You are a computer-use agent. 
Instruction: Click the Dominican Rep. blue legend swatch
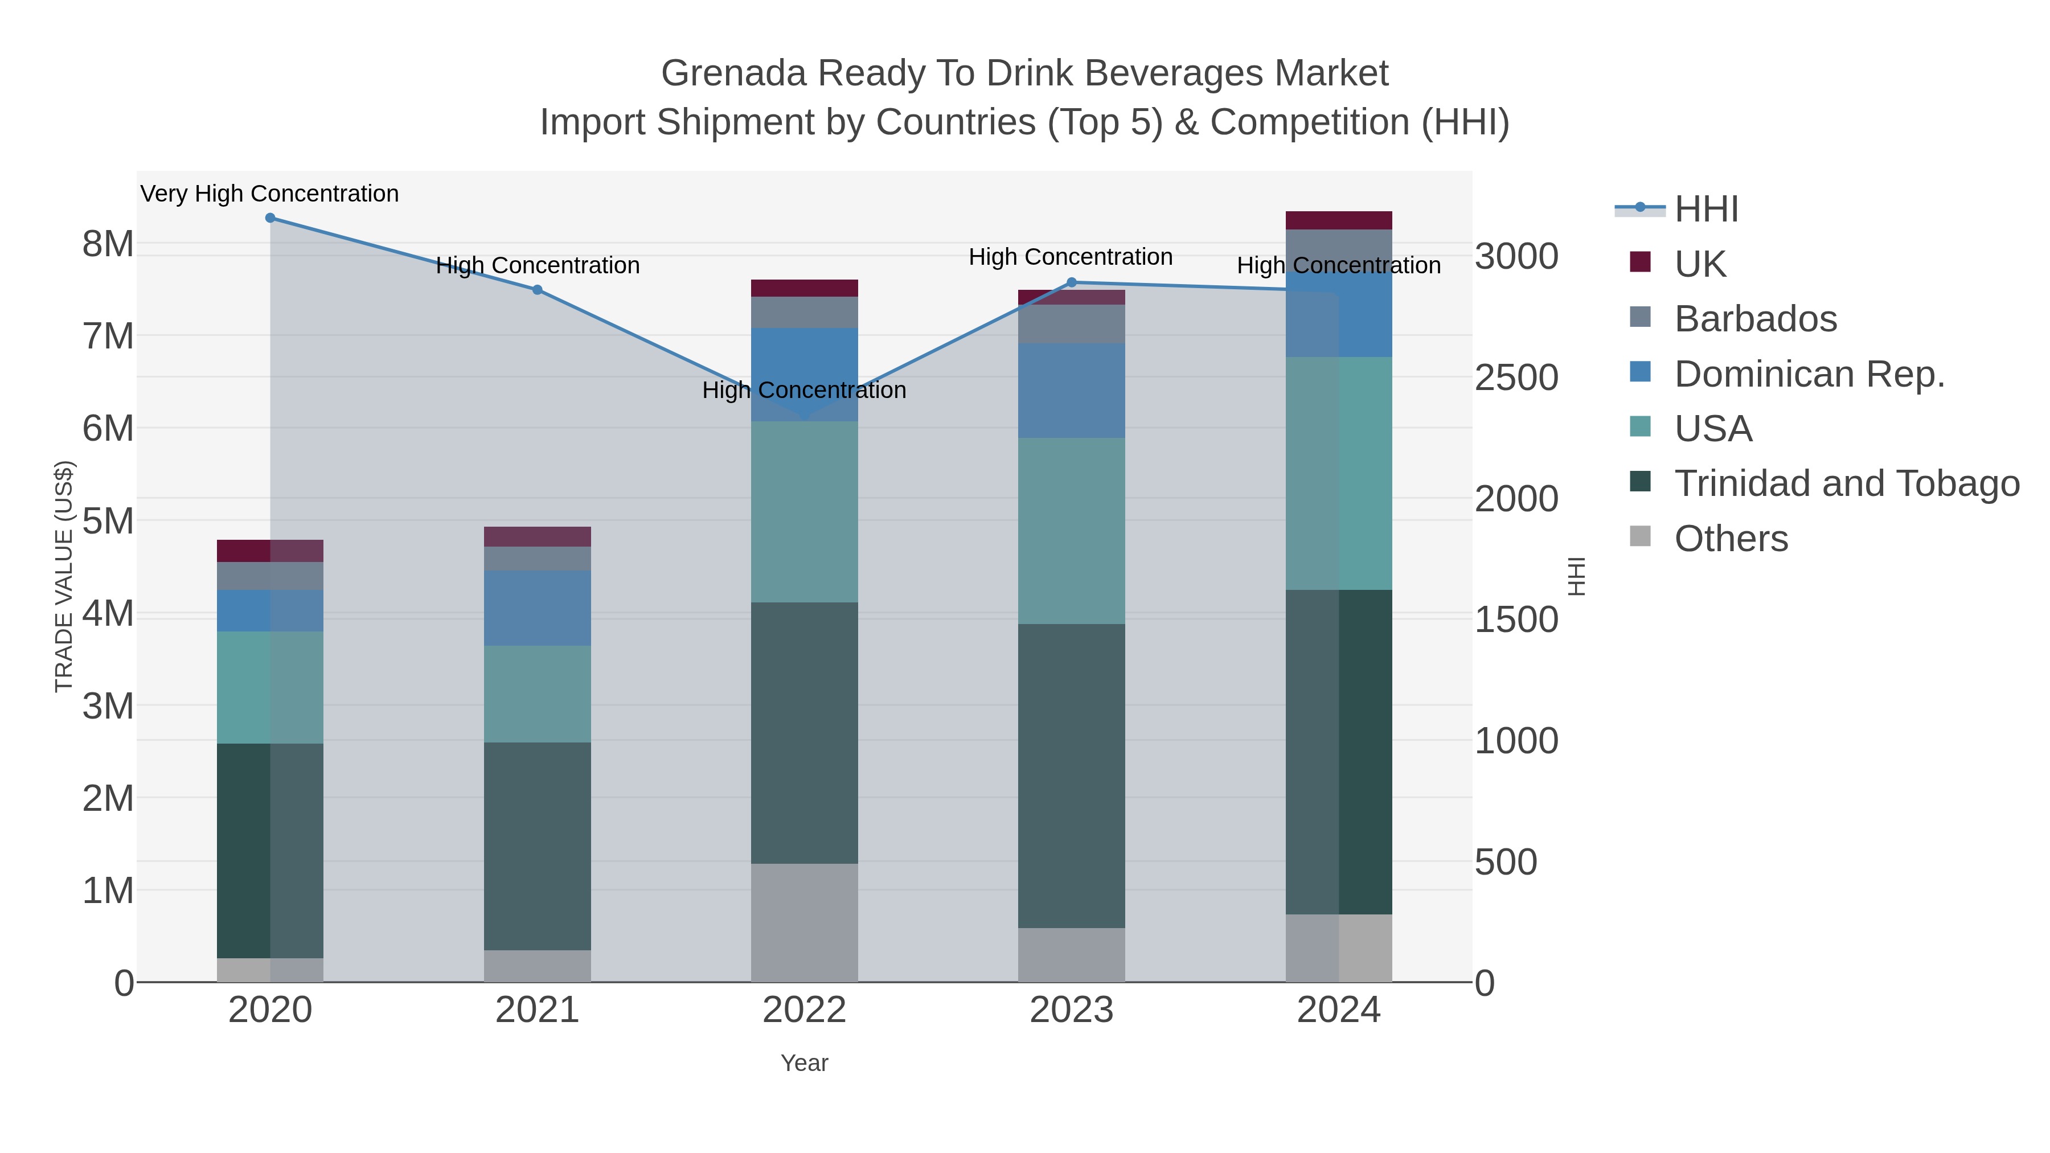[x=1640, y=372]
